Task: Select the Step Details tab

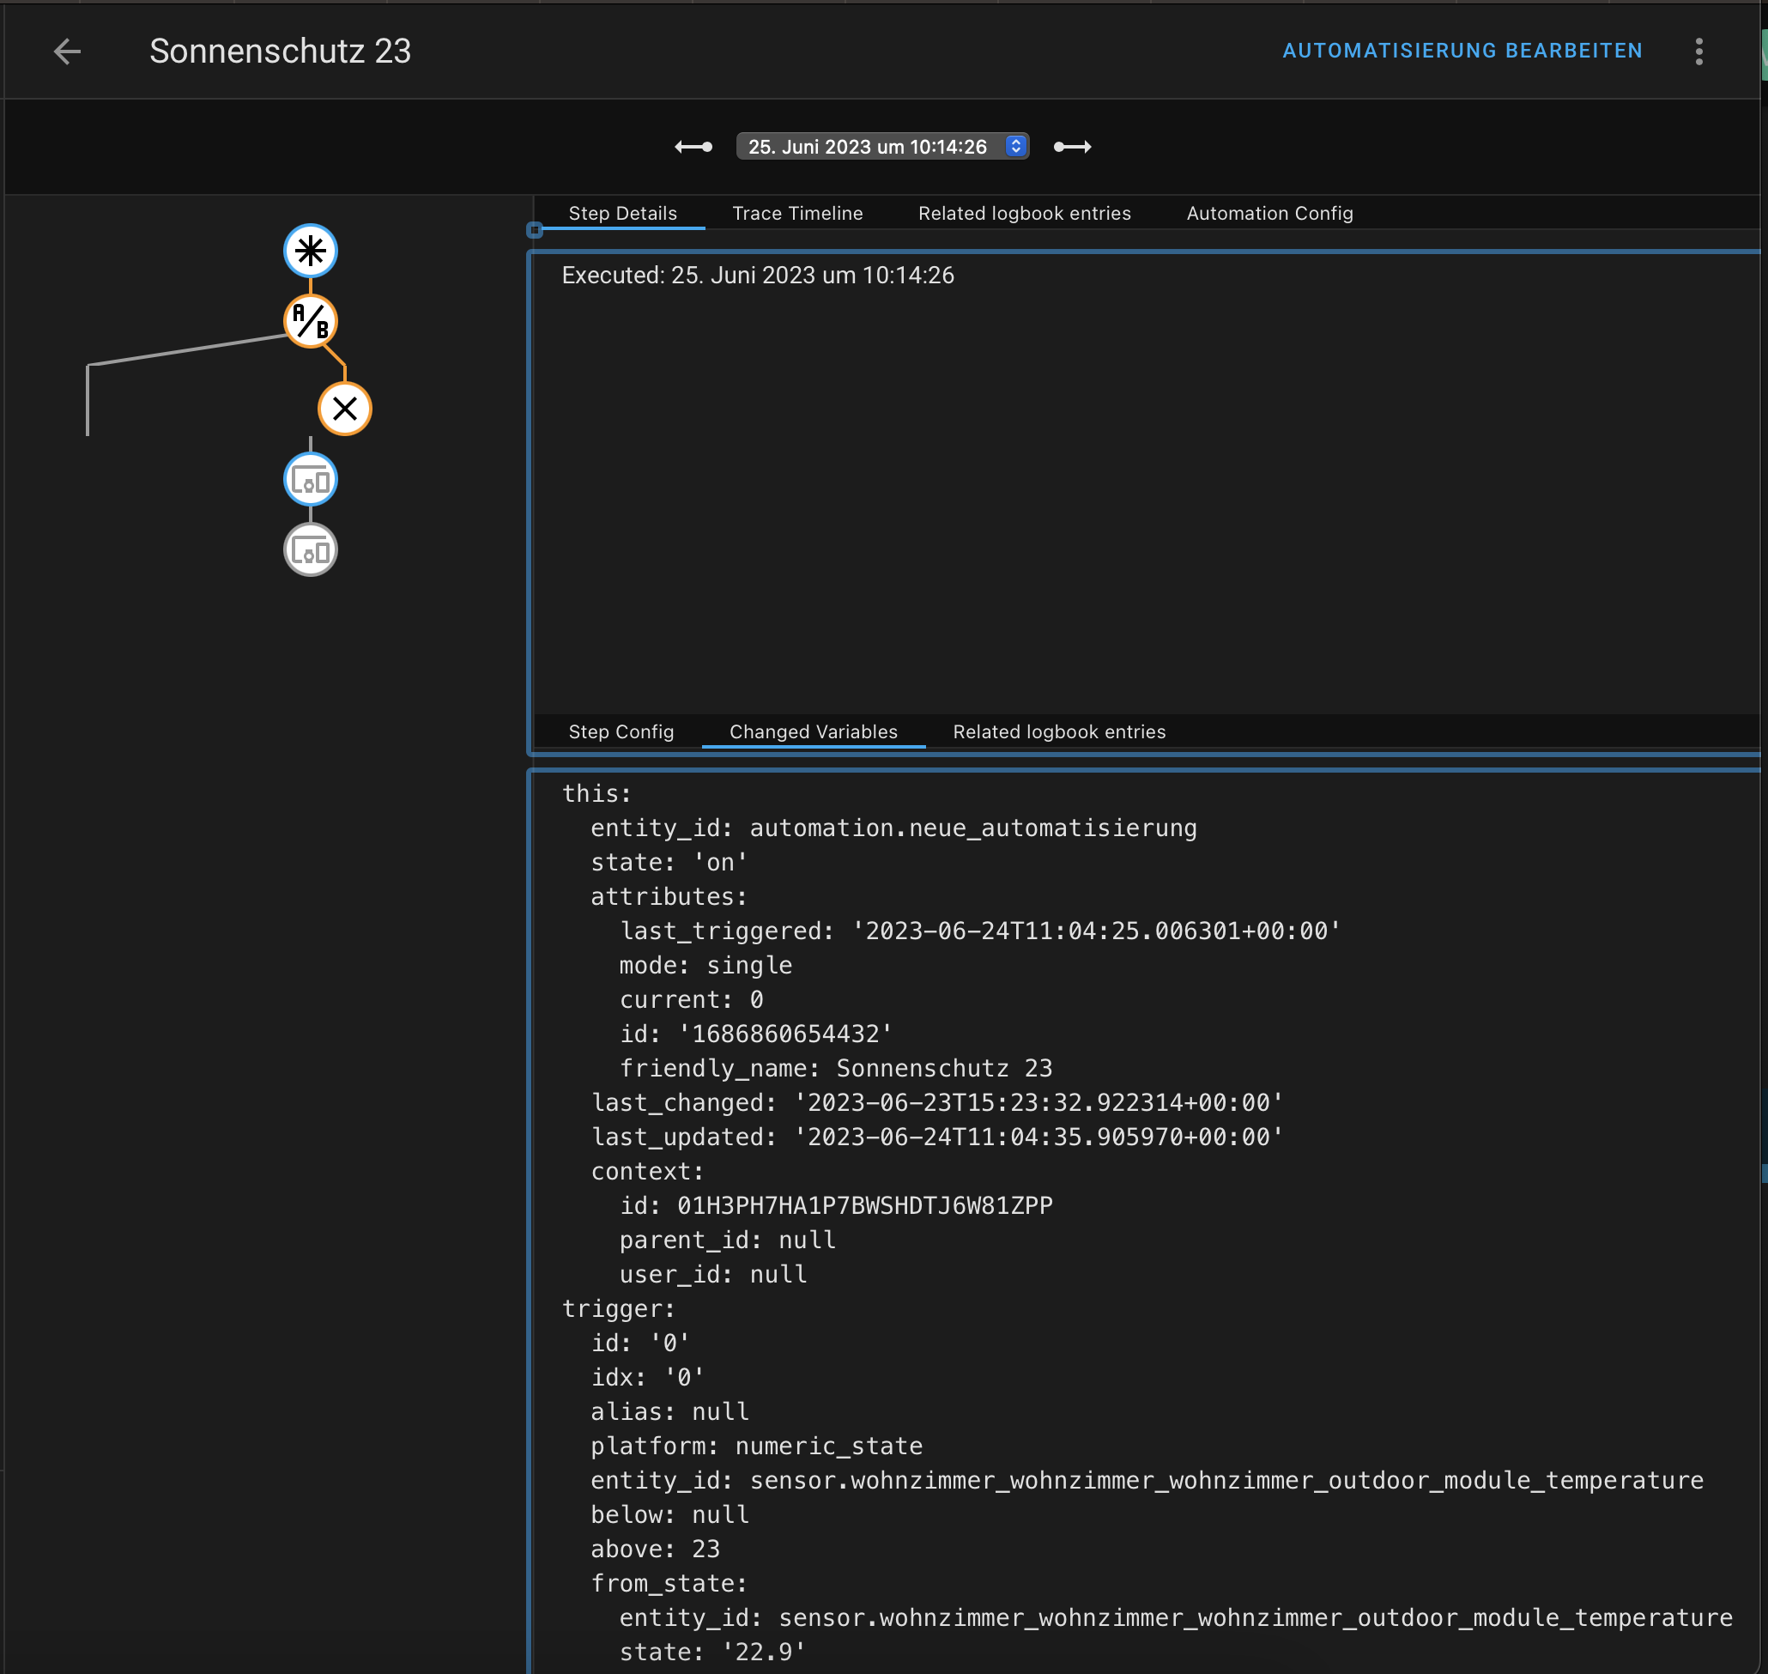Action: 622,213
